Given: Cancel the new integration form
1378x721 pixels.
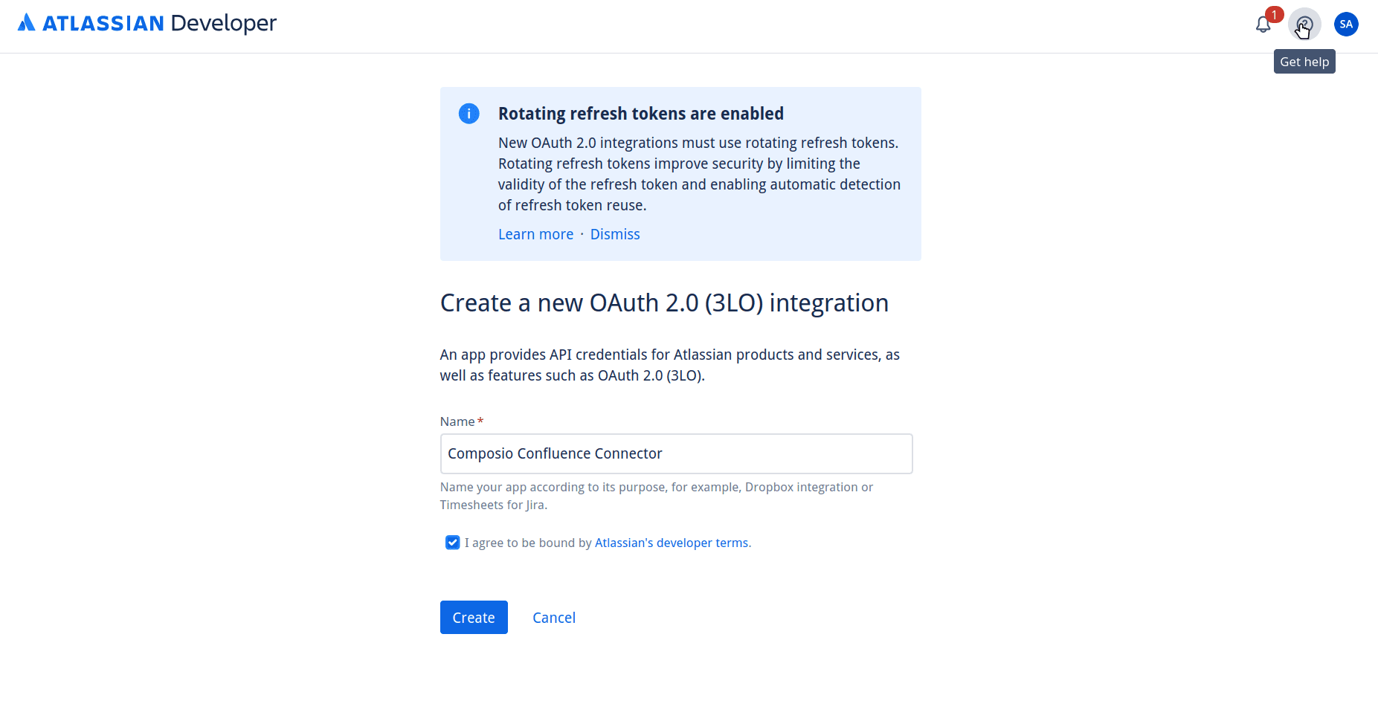Looking at the screenshot, I should click(x=554, y=618).
